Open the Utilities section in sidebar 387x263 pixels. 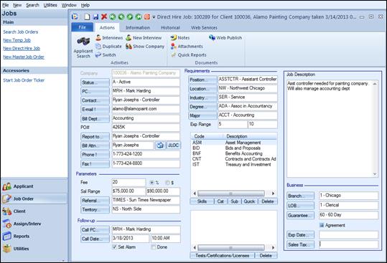tap(34, 249)
